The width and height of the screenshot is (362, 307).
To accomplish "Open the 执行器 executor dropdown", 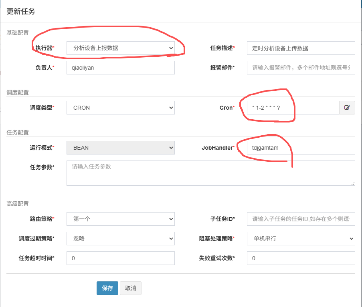I will pyautogui.click(x=120, y=48).
